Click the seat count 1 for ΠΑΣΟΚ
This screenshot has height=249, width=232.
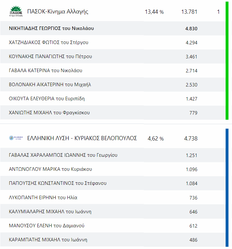(219, 12)
